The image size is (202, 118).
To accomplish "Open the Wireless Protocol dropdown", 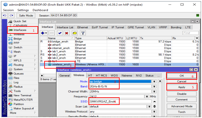I will pyautogui.click(x=154, y=112).
